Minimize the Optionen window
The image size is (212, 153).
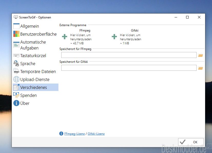176,17
